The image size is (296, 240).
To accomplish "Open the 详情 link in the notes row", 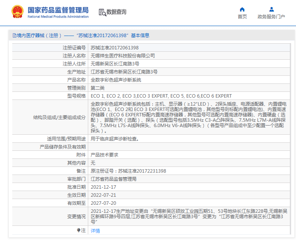I will click(95, 231).
